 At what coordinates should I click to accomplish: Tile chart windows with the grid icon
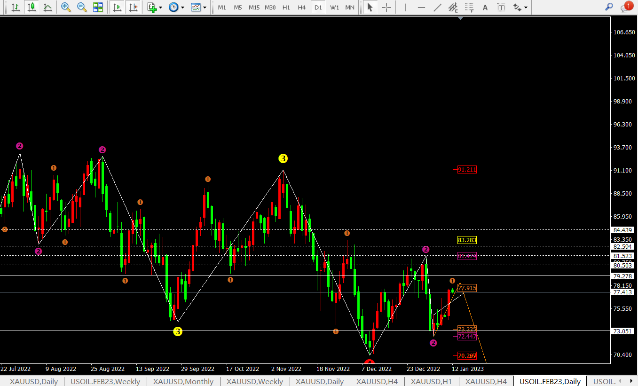98,7
